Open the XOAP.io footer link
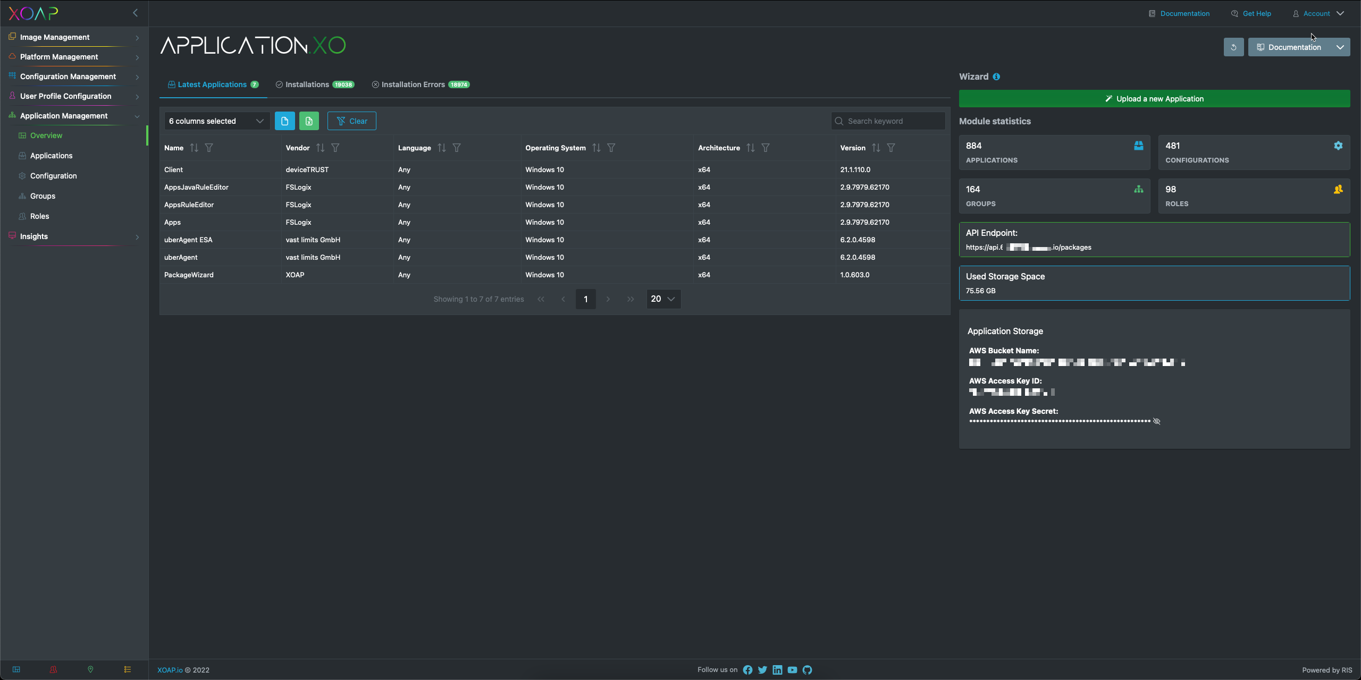The image size is (1361, 680). click(x=170, y=670)
